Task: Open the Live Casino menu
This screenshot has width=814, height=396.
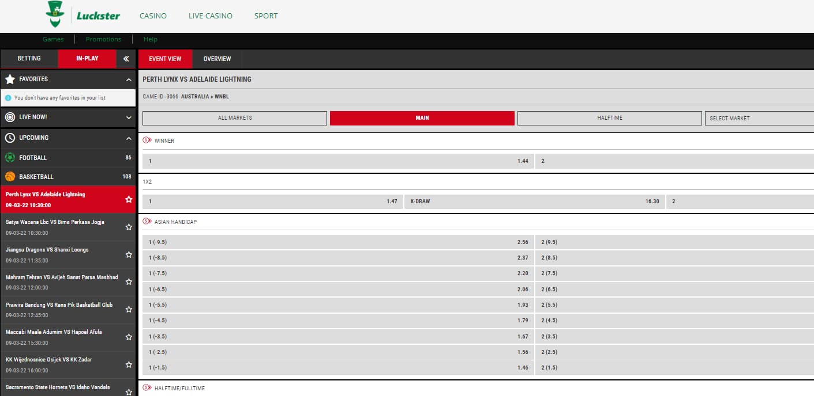Action: [211, 16]
